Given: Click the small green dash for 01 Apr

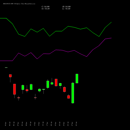Looking at the screenshot, I should coord(6,68).
